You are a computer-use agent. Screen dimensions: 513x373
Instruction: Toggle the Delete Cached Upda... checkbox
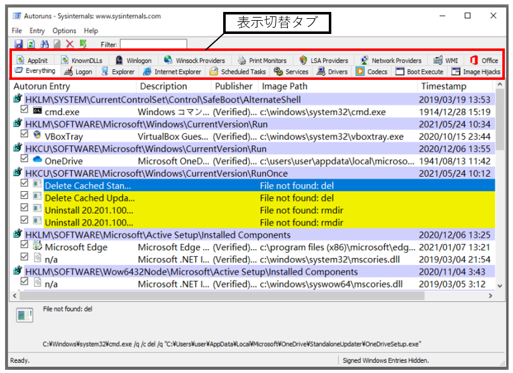point(25,195)
